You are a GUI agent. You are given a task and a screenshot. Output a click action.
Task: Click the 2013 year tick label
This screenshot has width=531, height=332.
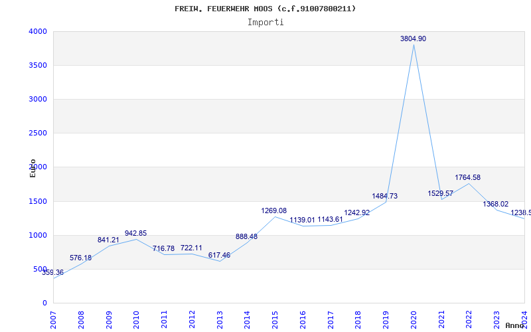tap(220, 320)
